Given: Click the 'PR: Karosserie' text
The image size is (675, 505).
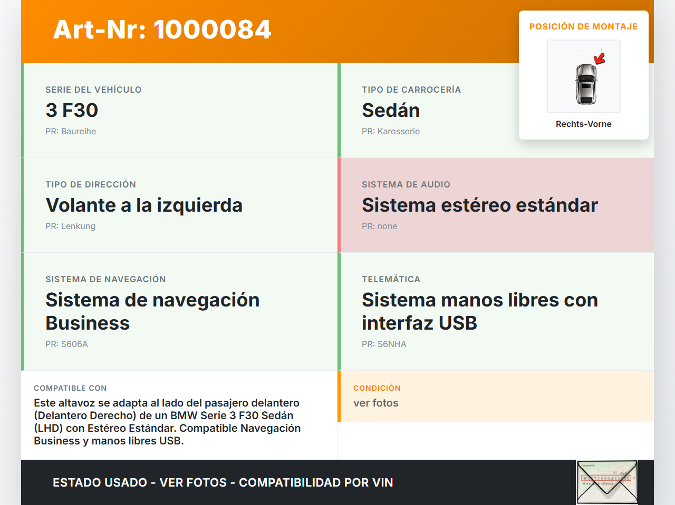Looking at the screenshot, I should point(391,131).
